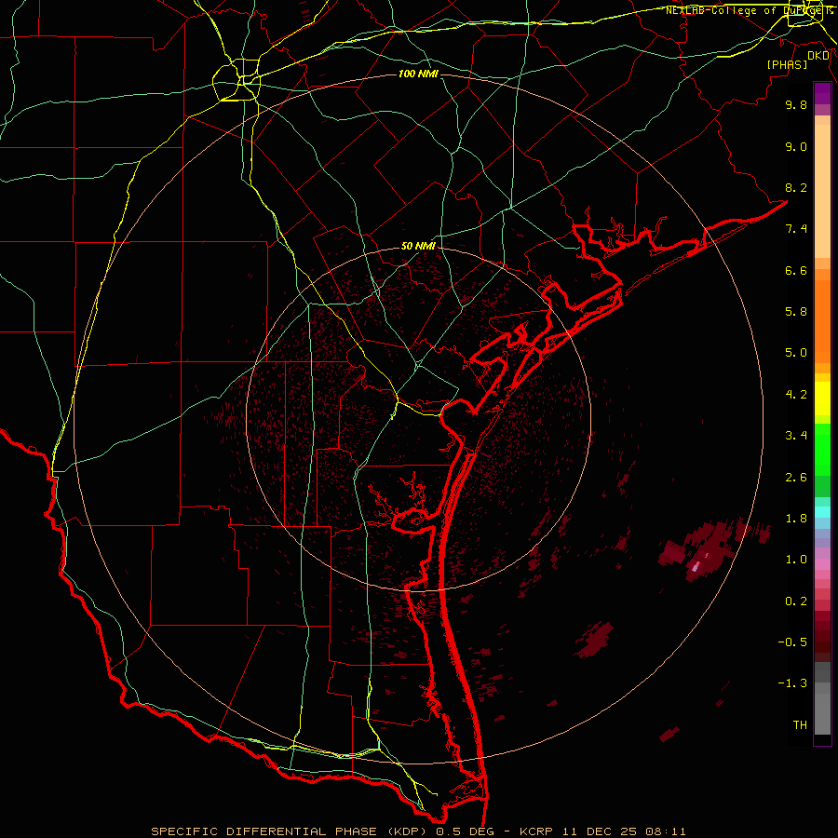
Task: Click the 50 NMI range ring label
Action: [418, 246]
